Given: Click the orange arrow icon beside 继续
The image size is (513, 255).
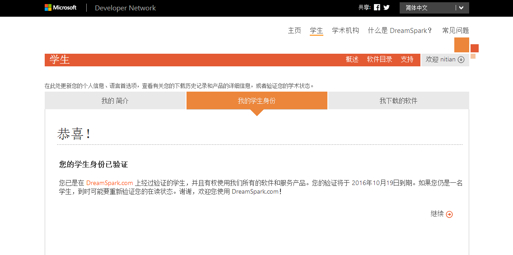Looking at the screenshot, I should [449, 214].
